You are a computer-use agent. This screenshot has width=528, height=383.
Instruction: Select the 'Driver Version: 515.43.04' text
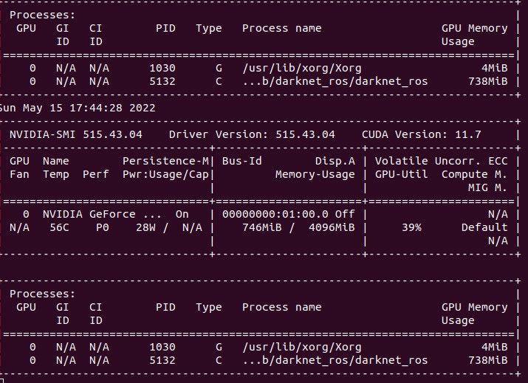(252, 134)
